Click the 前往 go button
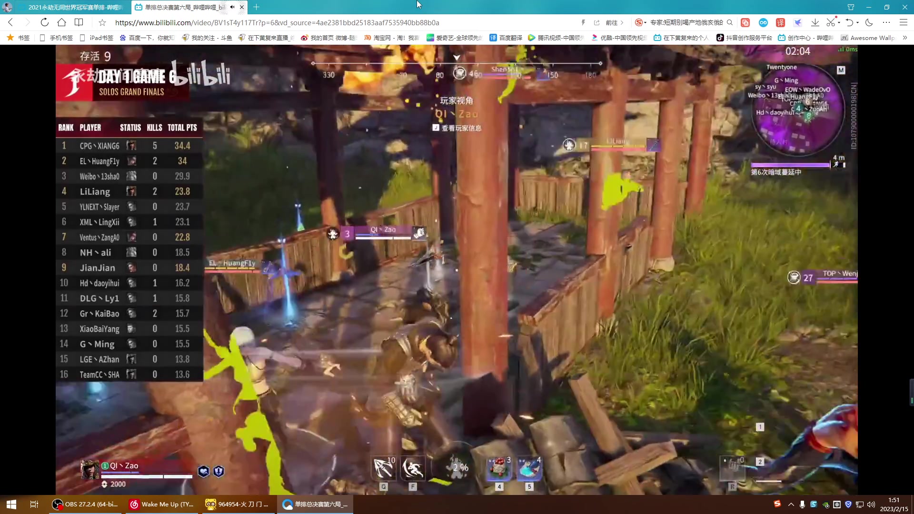914x514 pixels. pos(614,22)
